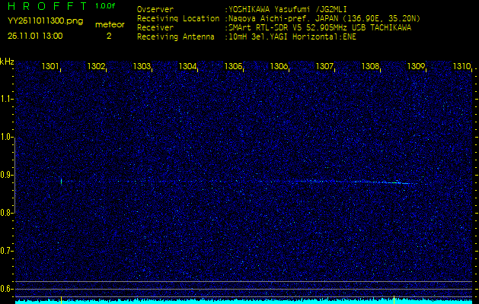The image size is (479, 304).
Task: Click the kHz axis unit label
Action: click(x=7, y=62)
